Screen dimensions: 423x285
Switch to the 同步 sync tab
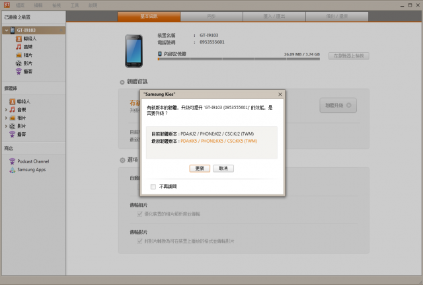coord(211,17)
